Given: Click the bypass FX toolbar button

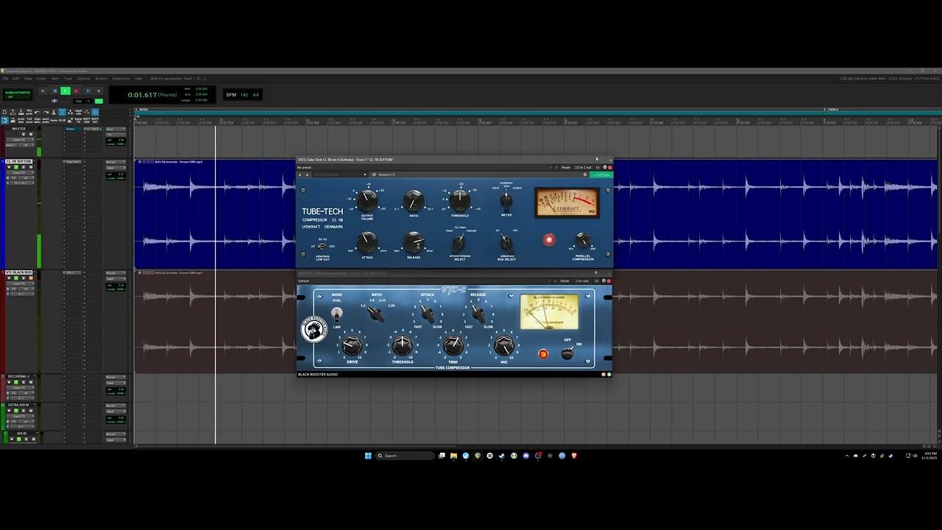Looking at the screenshot, I should coord(79,121).
